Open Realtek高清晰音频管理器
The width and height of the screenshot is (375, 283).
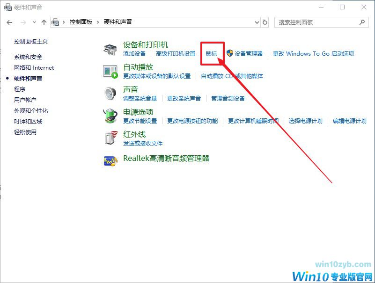pos(166,158)
